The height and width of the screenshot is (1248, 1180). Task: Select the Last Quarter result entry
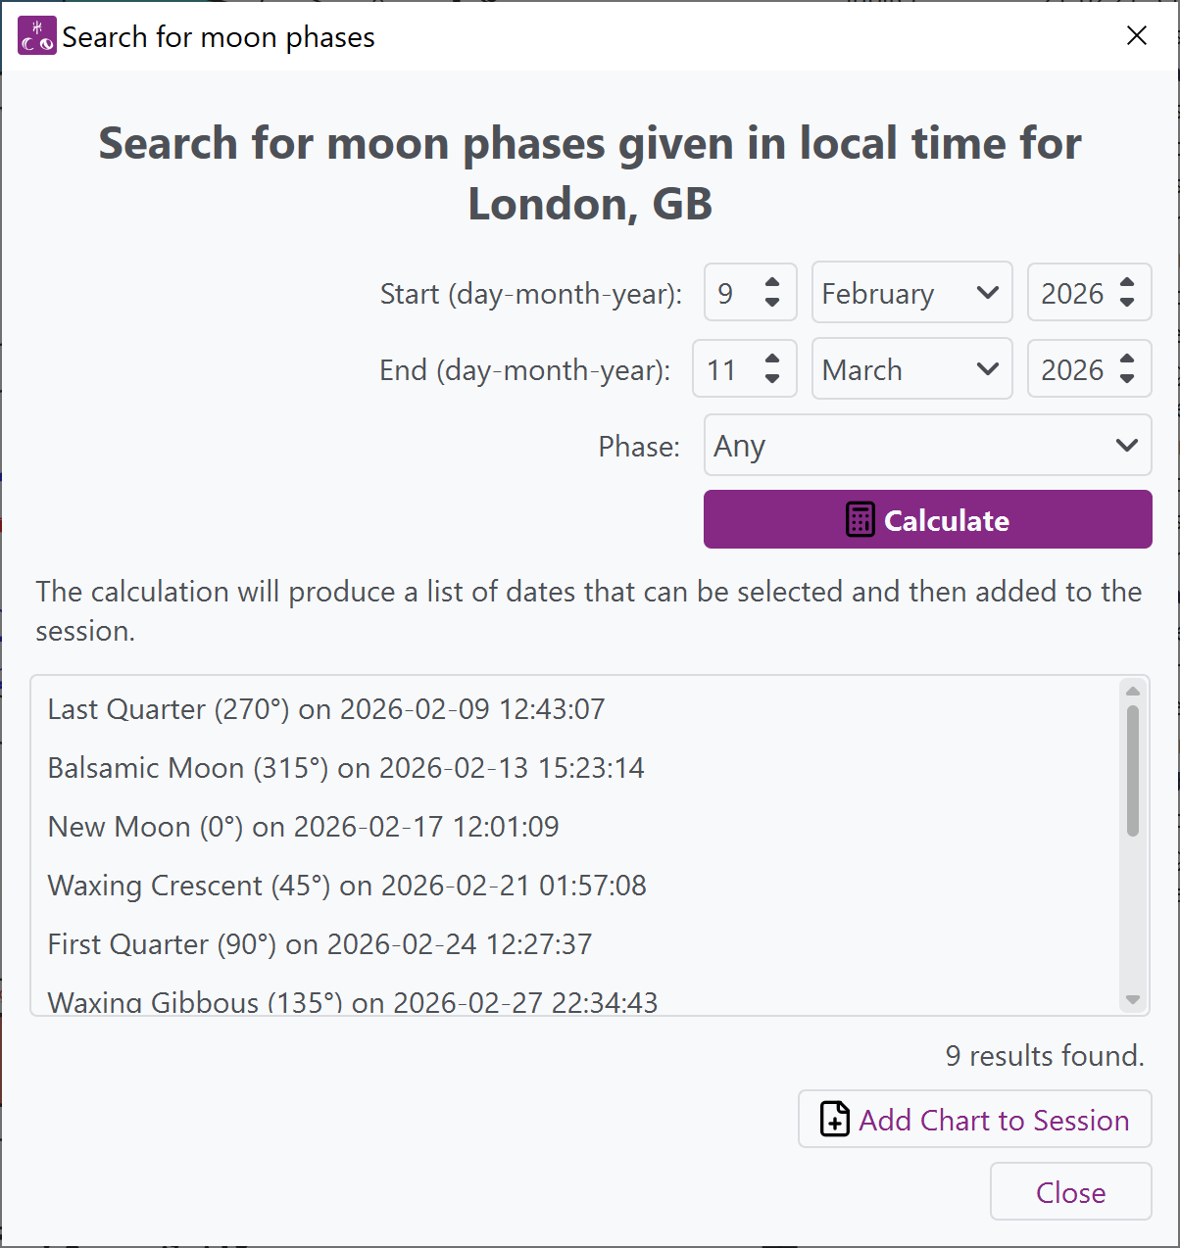(x=325, y=708)
